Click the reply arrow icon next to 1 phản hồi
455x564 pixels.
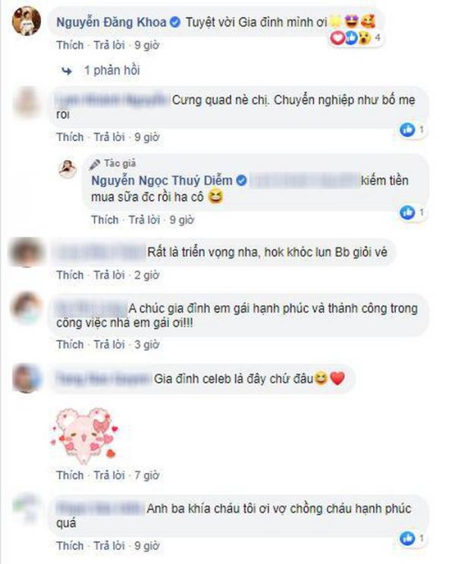click(67, 70)
